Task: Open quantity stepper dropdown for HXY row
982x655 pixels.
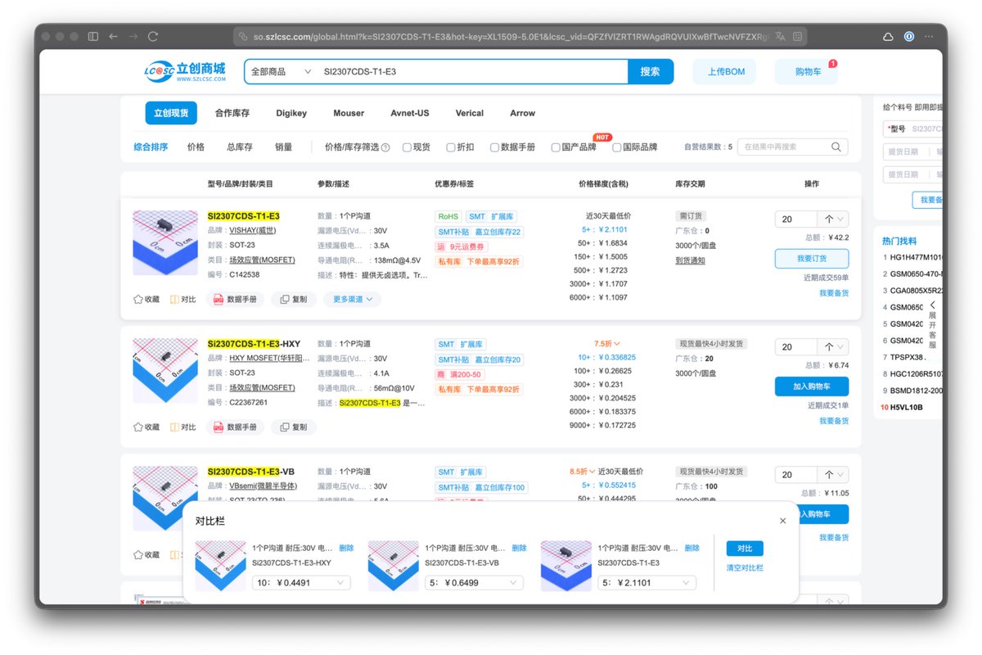Action: point(834,347)
